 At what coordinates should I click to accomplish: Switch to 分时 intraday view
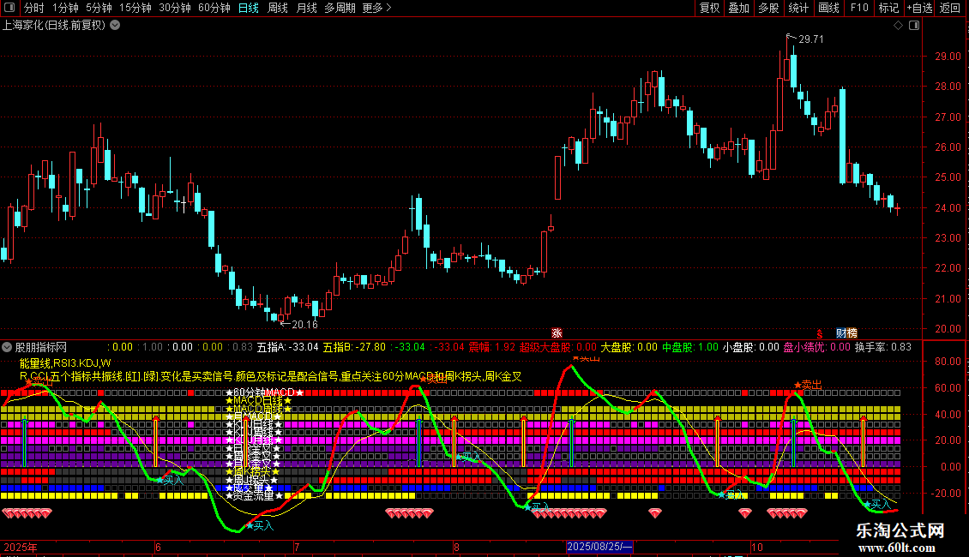(x=34, y=8)
